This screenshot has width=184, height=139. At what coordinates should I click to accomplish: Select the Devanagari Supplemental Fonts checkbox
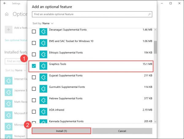[34, 32]
